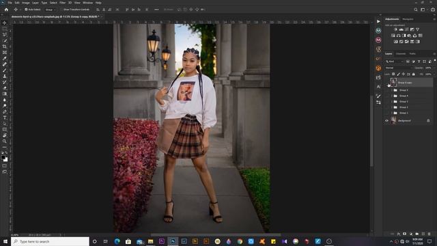This screenshot has width=437, height=246.
Task: Click the Background layer thumbnail
Action: point(393,120)
